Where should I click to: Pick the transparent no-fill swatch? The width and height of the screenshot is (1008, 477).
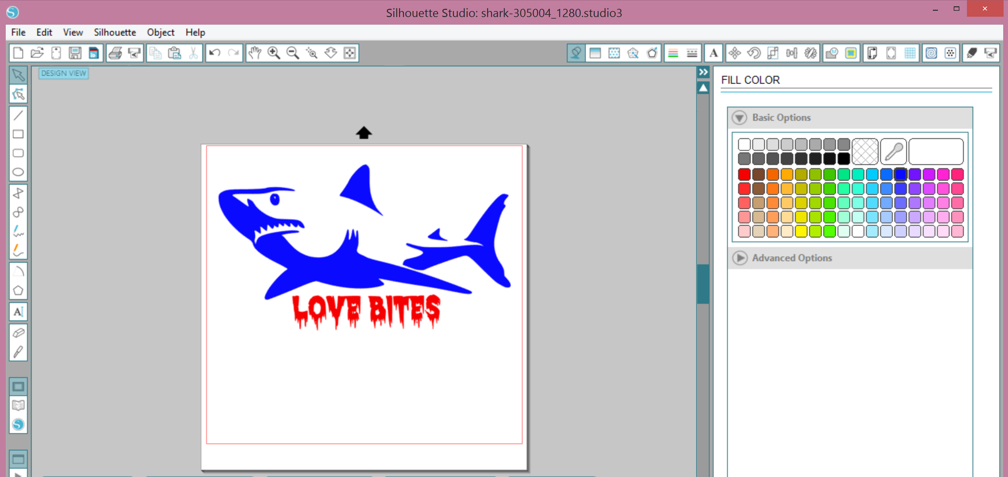865,151
